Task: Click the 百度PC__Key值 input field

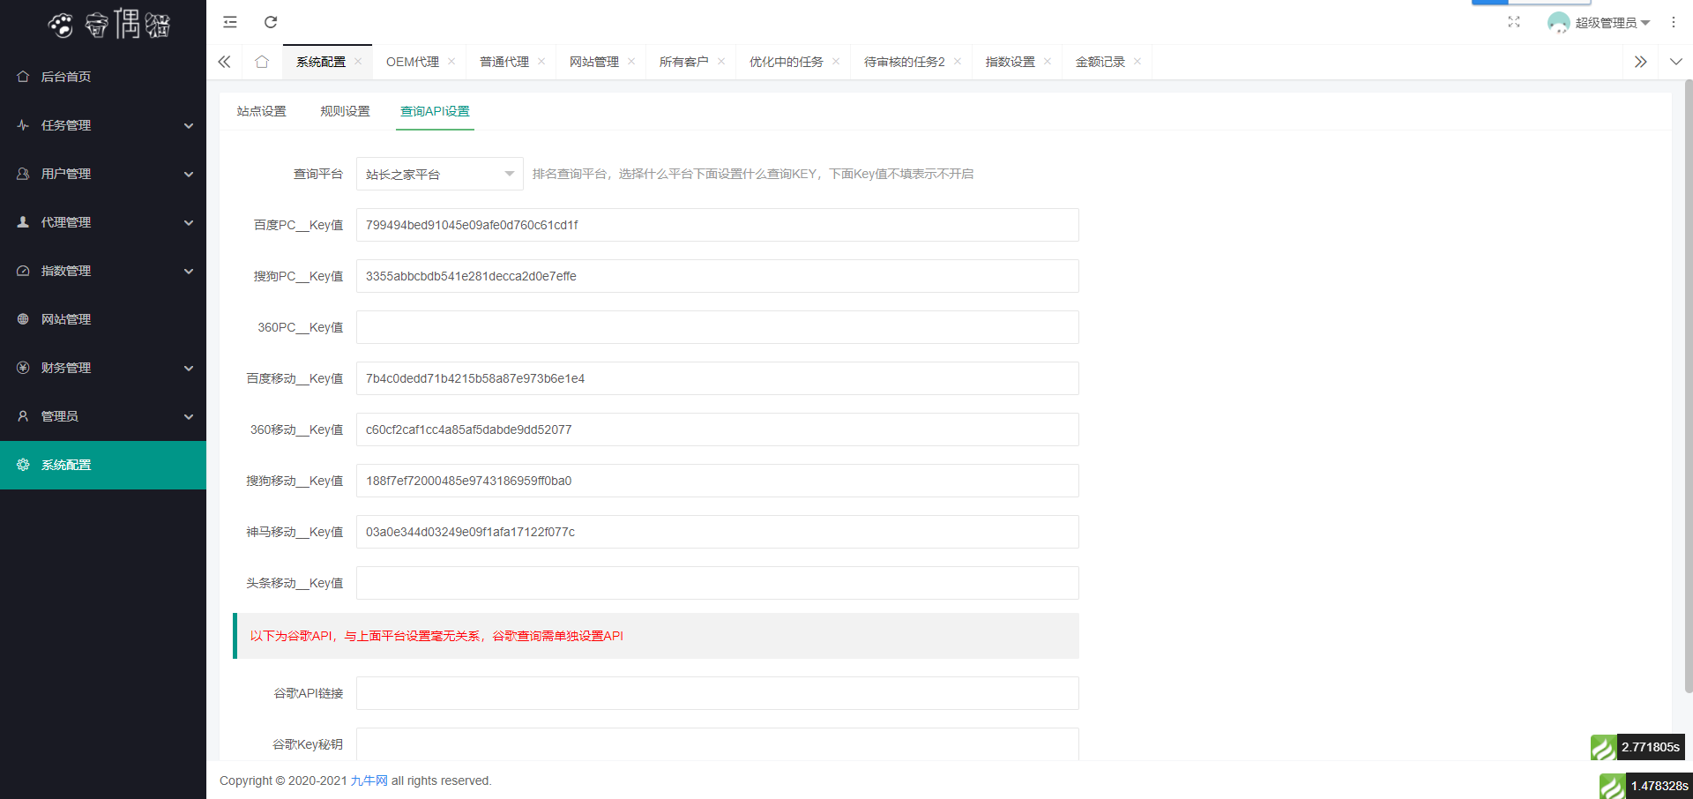Action: (718, 225)
